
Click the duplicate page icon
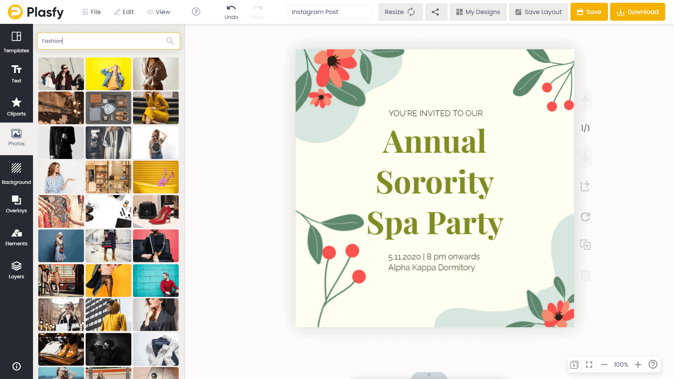tap(585, 245)
